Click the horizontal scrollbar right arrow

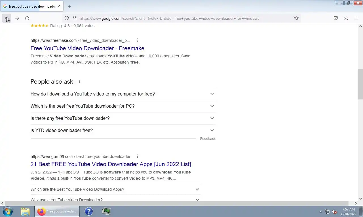pyautogui.click(x=356, y=203)
